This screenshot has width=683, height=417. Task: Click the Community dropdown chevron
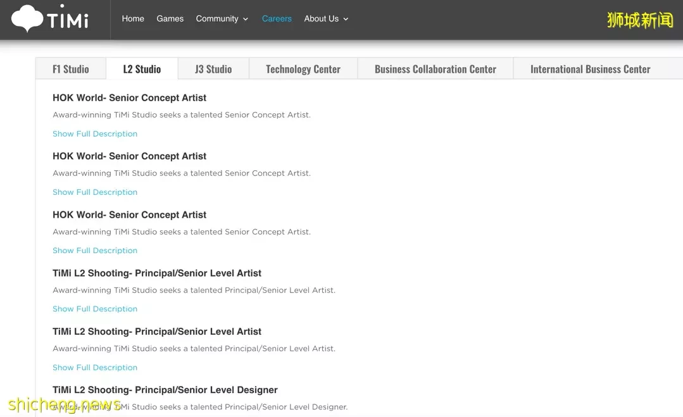point(246,19)
